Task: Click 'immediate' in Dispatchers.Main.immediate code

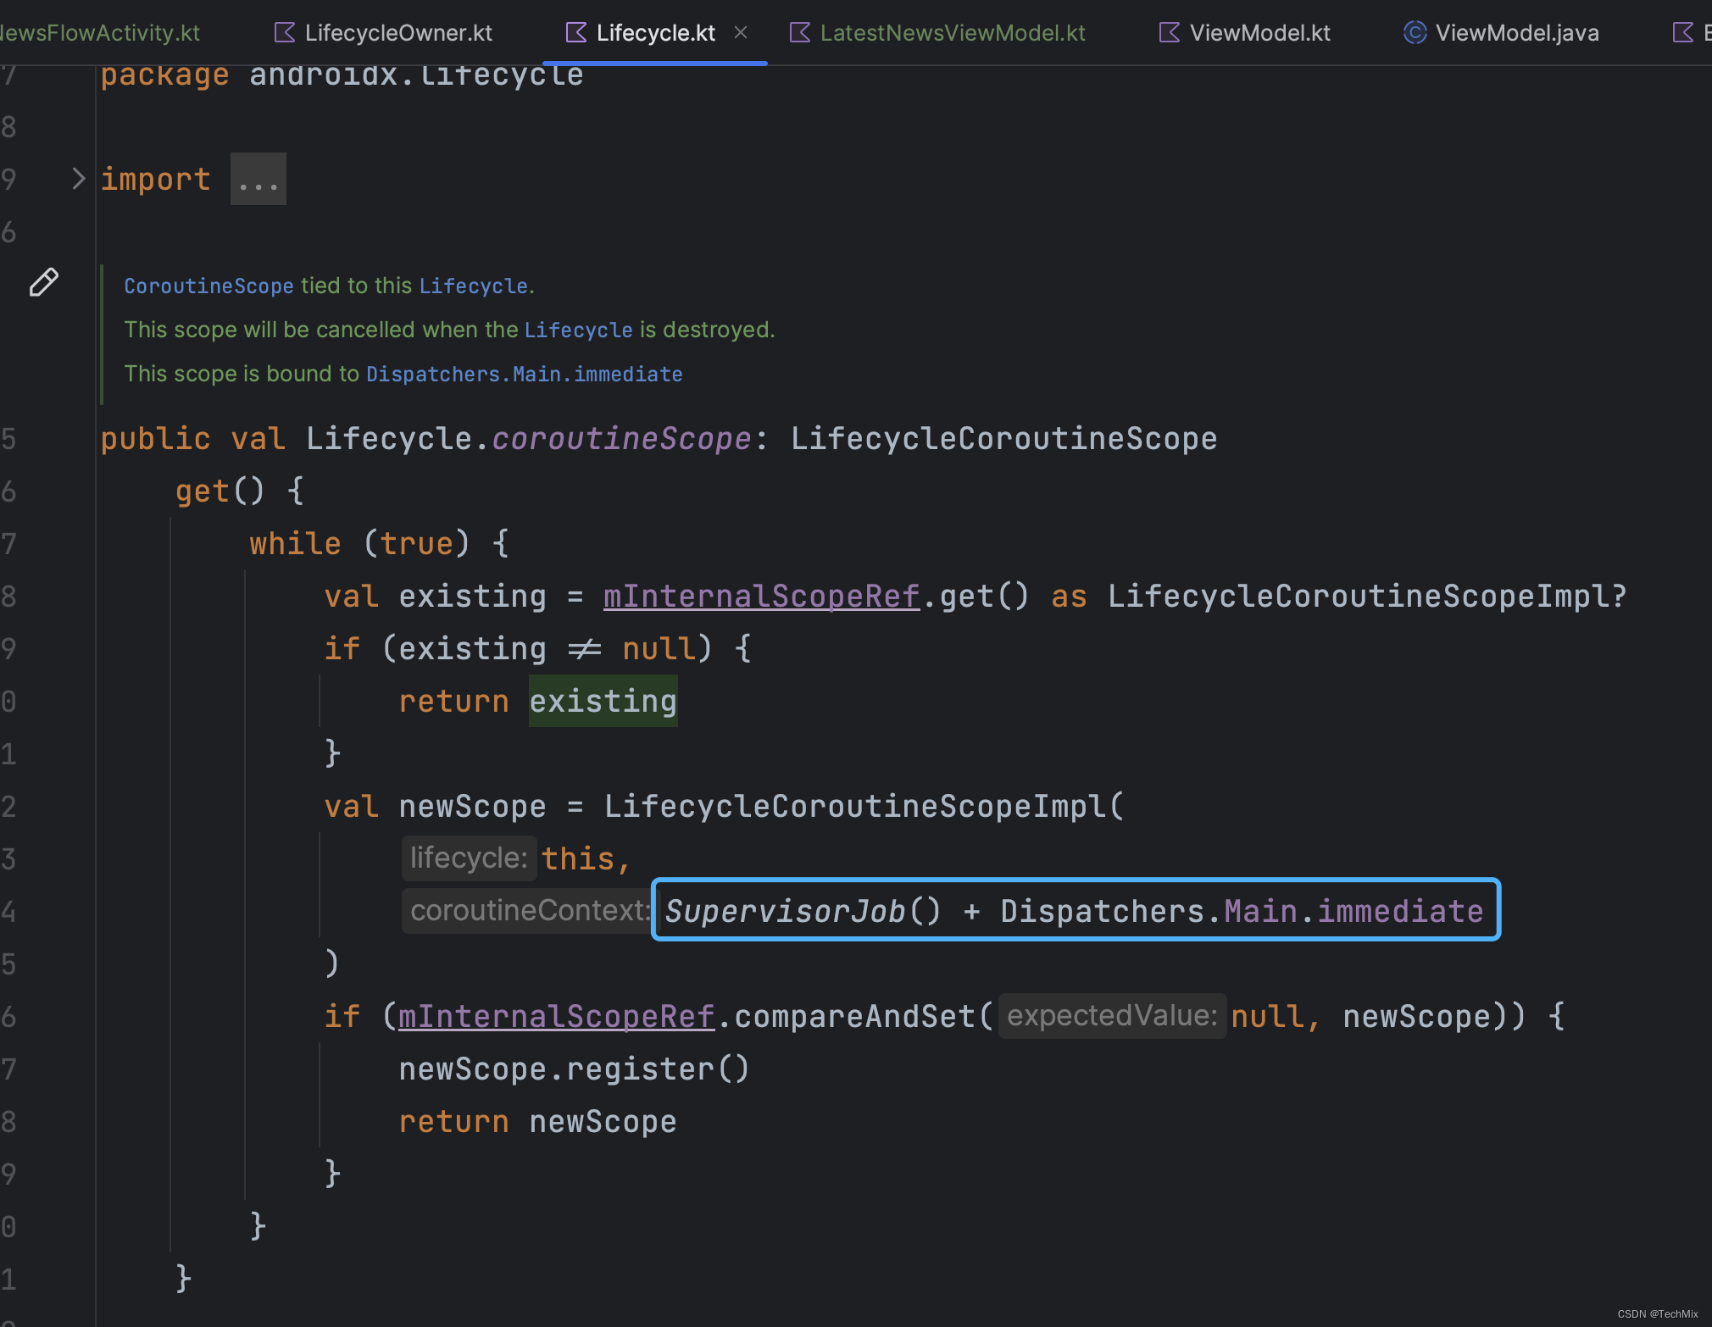Action: pos(1400,912)
